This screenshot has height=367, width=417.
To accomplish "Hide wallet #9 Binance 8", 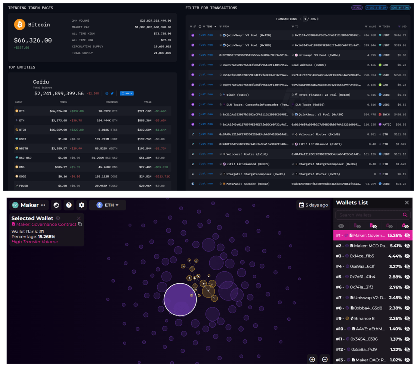I will [x=407, y=318].
